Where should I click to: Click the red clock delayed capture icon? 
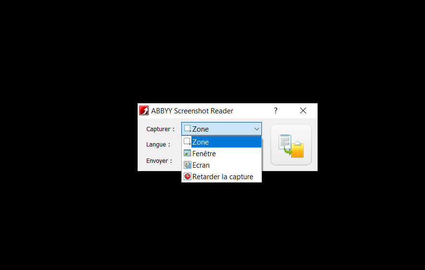coord(187,176)
